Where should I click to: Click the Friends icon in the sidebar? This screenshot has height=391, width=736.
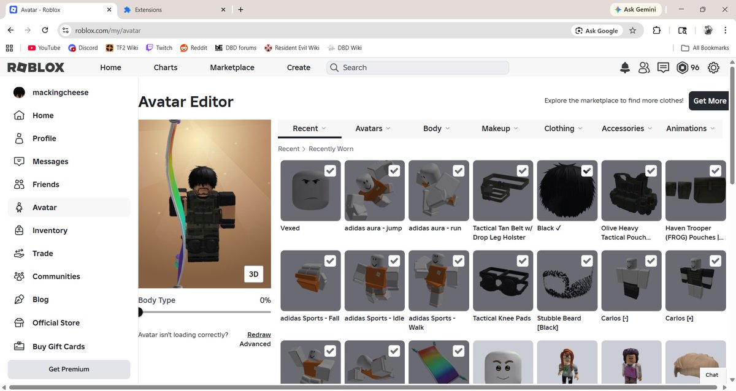coord(19,184)
